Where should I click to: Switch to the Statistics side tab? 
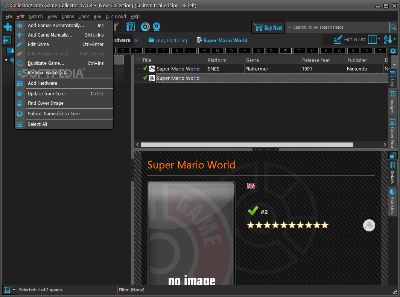tap(392, 202)
